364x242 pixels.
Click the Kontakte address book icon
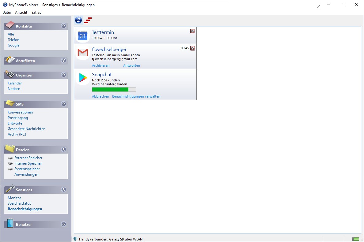coord(10,25)
